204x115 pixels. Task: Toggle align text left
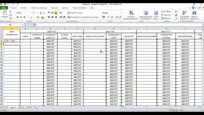[49, 17]
